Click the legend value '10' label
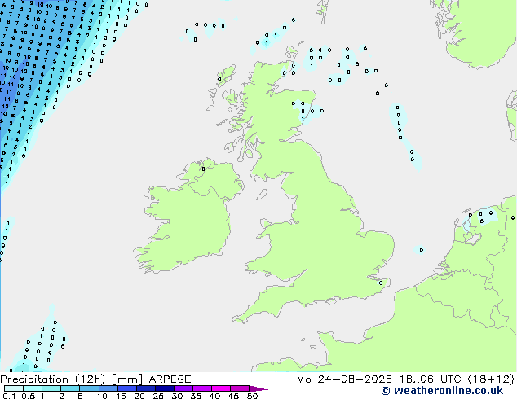Viewport: 517px width, 399px height. point(102,396)
